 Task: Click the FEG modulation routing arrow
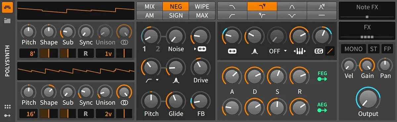click(x=322, y=79)
